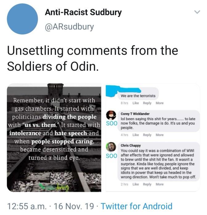Open the @ARsudbury handle link
The image size is (207, 215).
tap(69, 27)
